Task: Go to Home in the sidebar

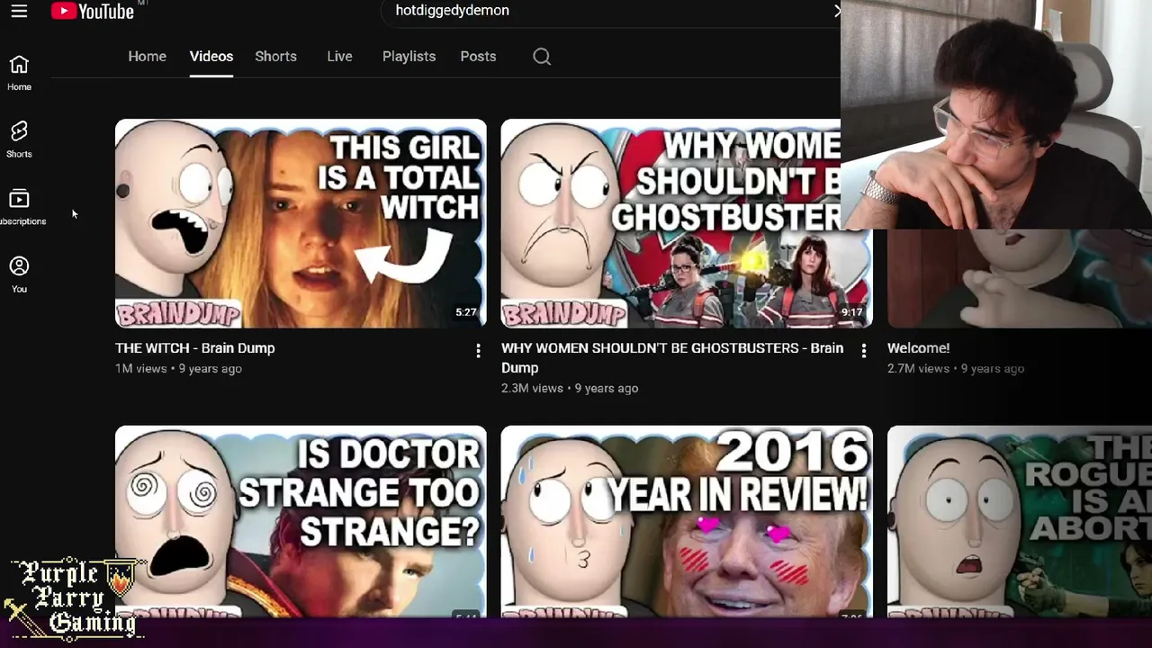Action: pos(19,73)
